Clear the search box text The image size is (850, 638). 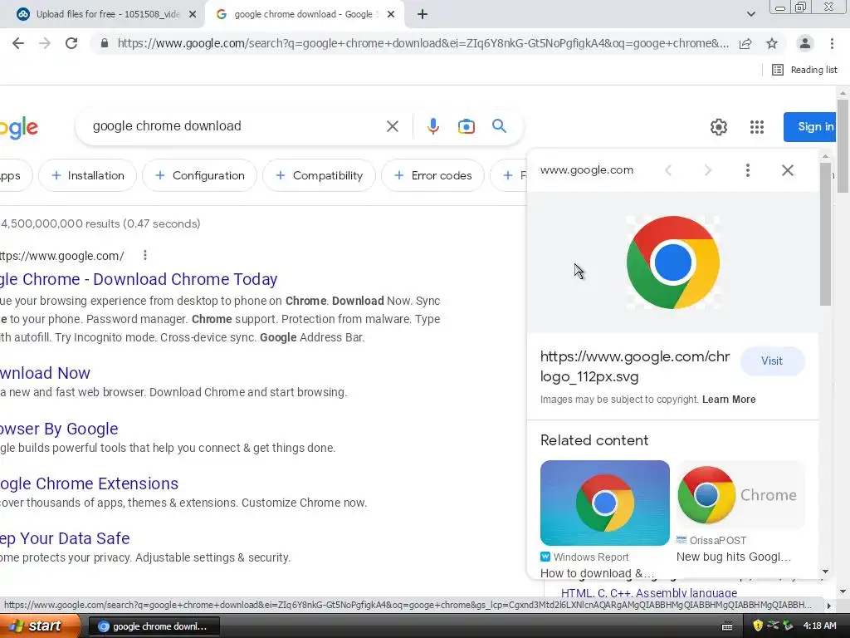tap(393, 126)
